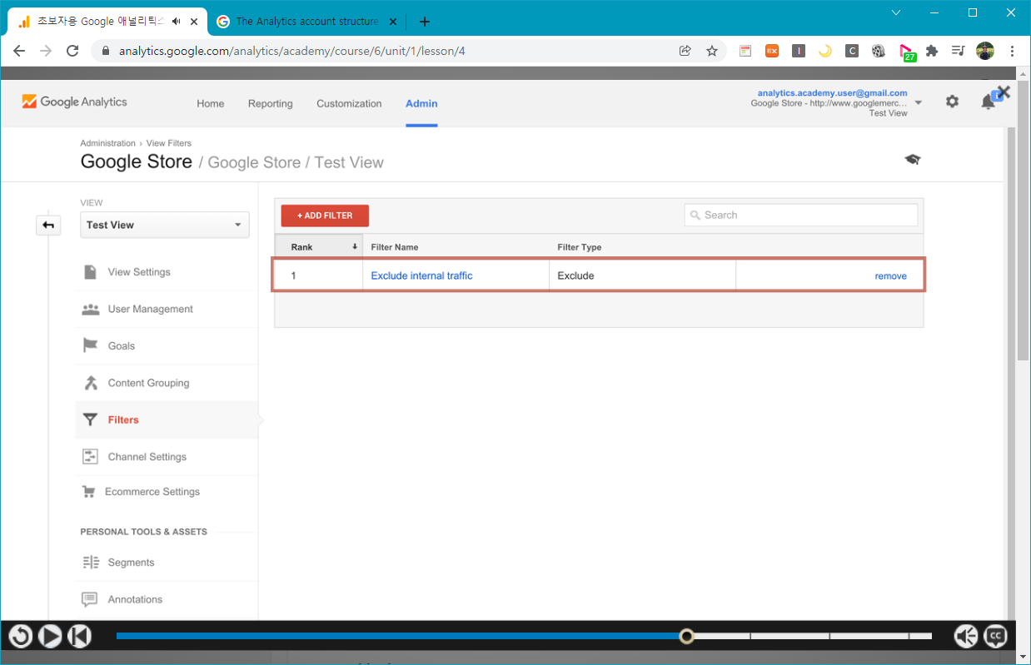Click the Google Analytics logo
Image resolution: width=1031 pixels, height=665 pixels.
tap(74, 102)
